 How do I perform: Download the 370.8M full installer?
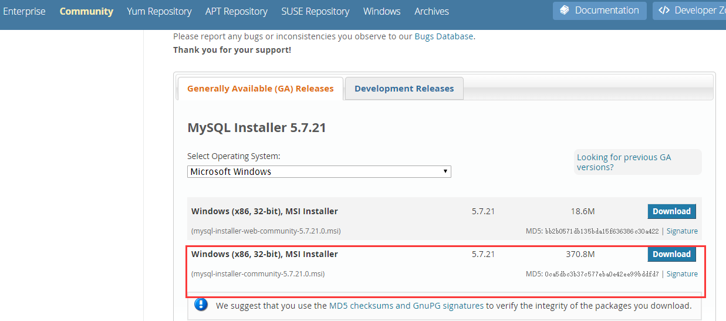[671, 254]
